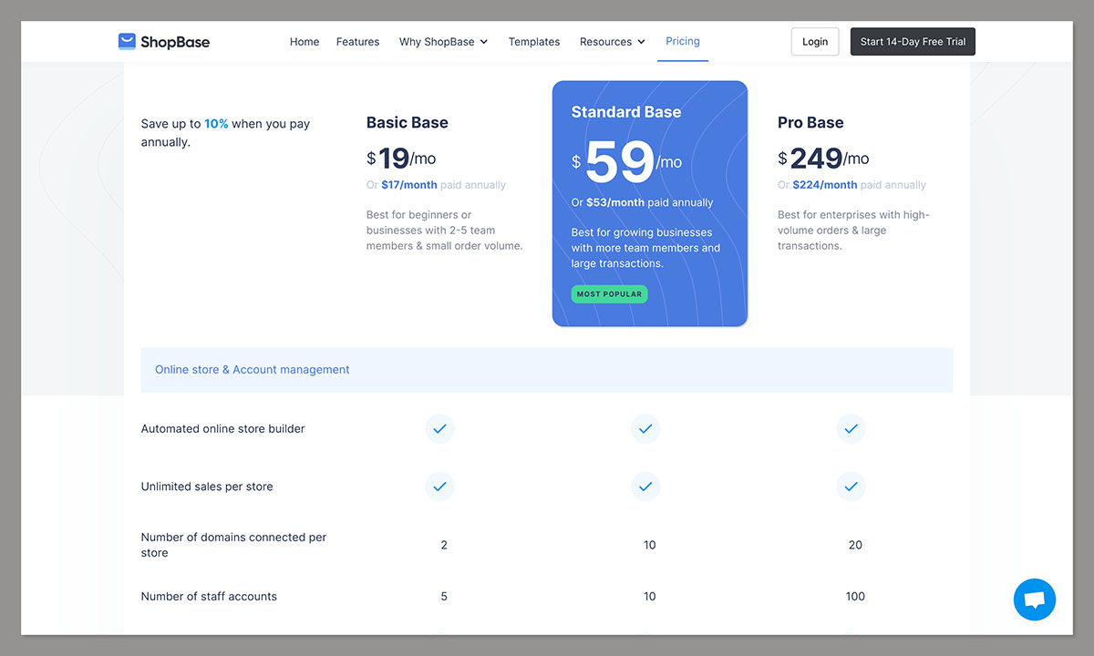Click Start 14-Day Free Trial
1094x656 pixels.
tap(913, 41)
